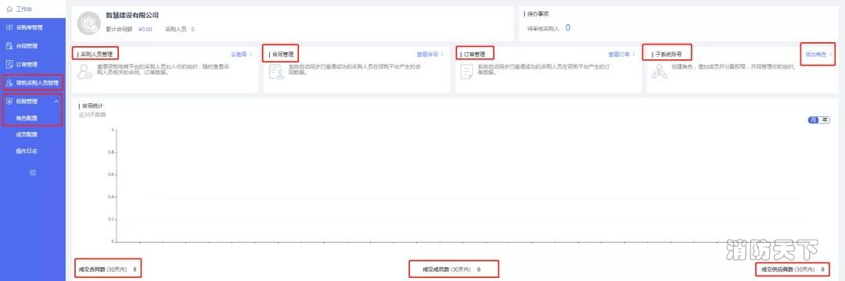The width and height of the screenshot is (845, 281).
Task: Click the 采购人员 count in company card
Action: click(x=192, y=30)
